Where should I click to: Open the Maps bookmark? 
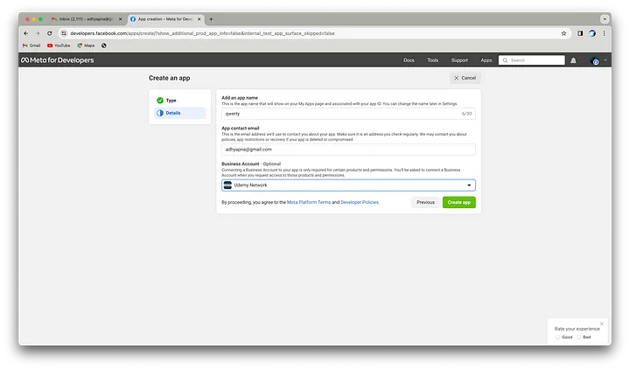click(86, 45)
